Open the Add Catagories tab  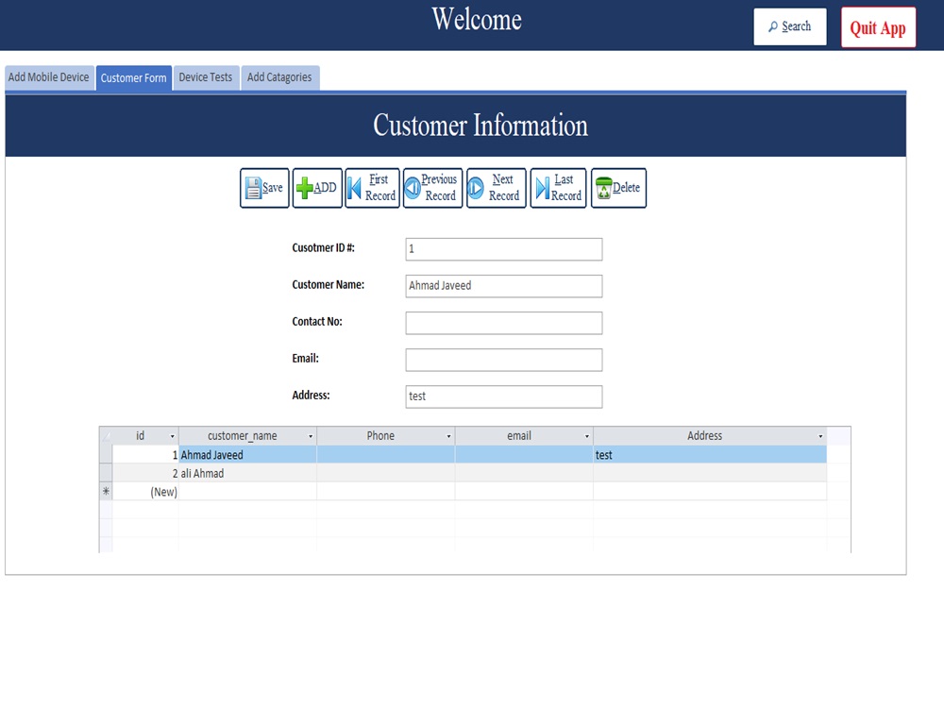click(280, 77)
